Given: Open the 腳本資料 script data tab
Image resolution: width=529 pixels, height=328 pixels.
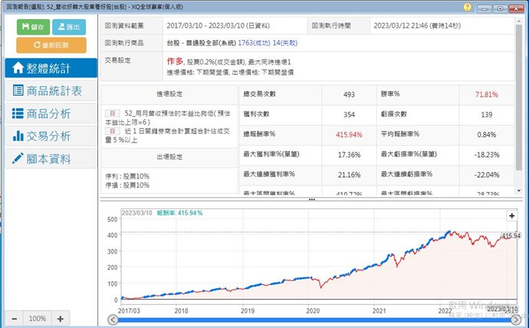Looking at the screenshot, I should [x=51, y=159].
